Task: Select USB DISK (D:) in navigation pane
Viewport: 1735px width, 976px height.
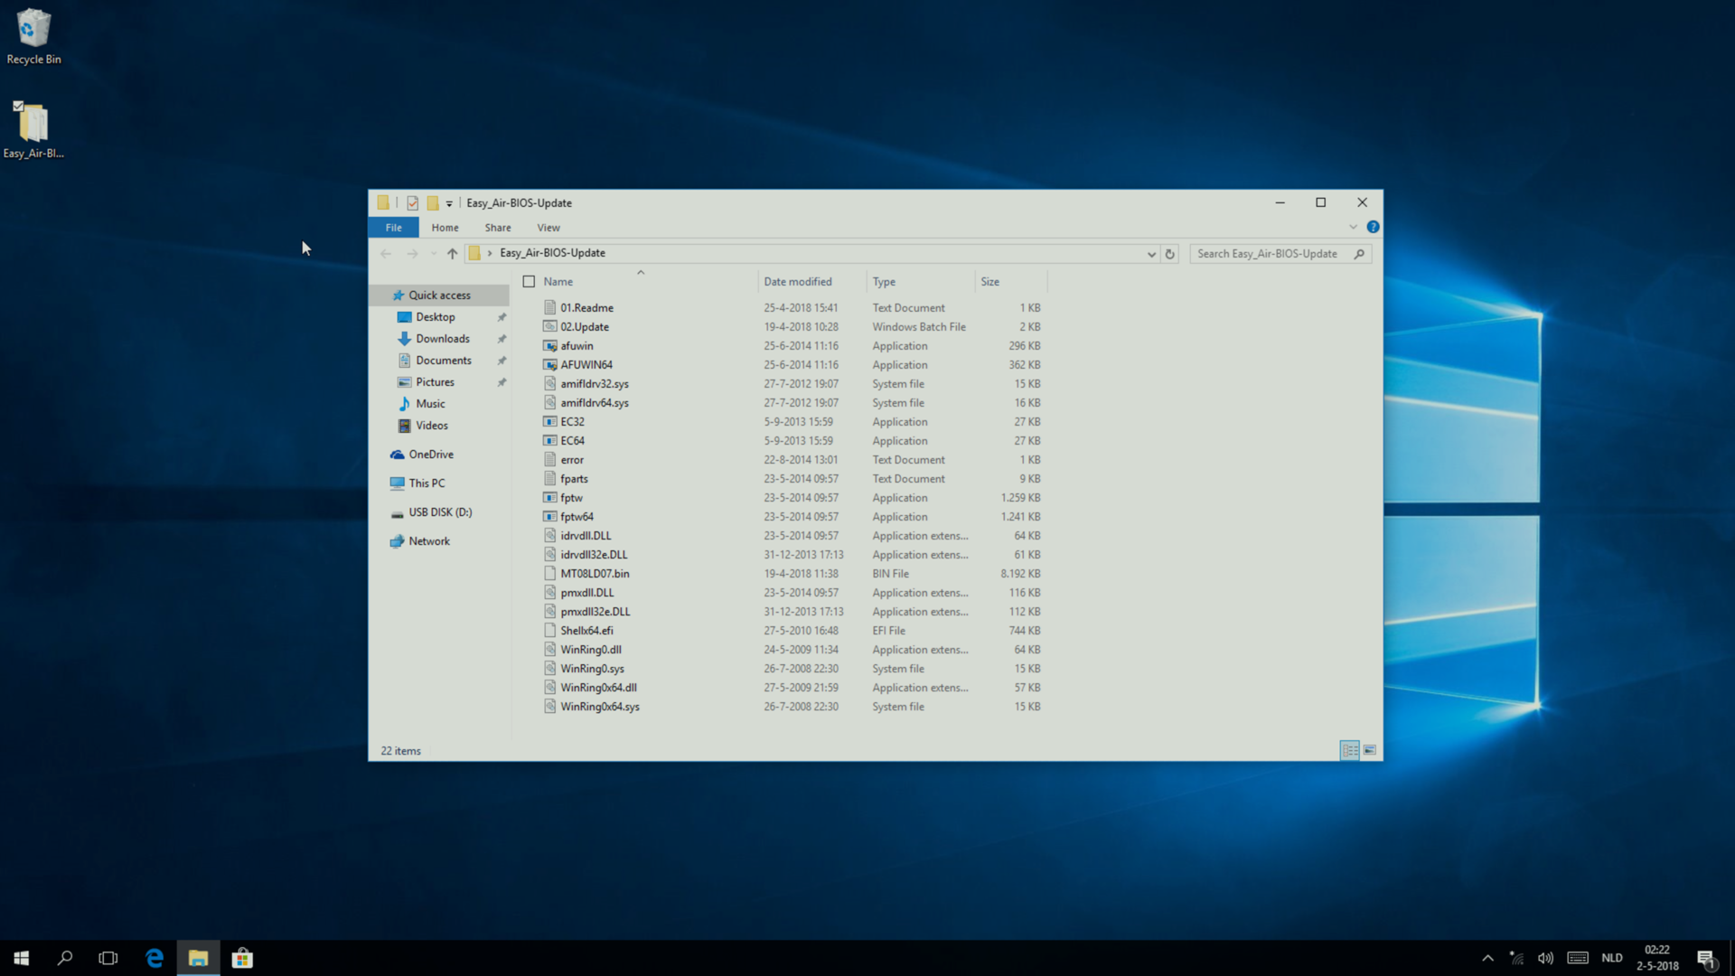Action: coord(440,512)
